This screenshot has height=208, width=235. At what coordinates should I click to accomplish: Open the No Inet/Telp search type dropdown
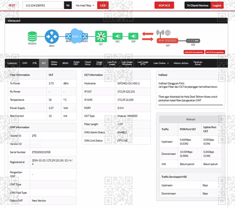click(85, 6)
